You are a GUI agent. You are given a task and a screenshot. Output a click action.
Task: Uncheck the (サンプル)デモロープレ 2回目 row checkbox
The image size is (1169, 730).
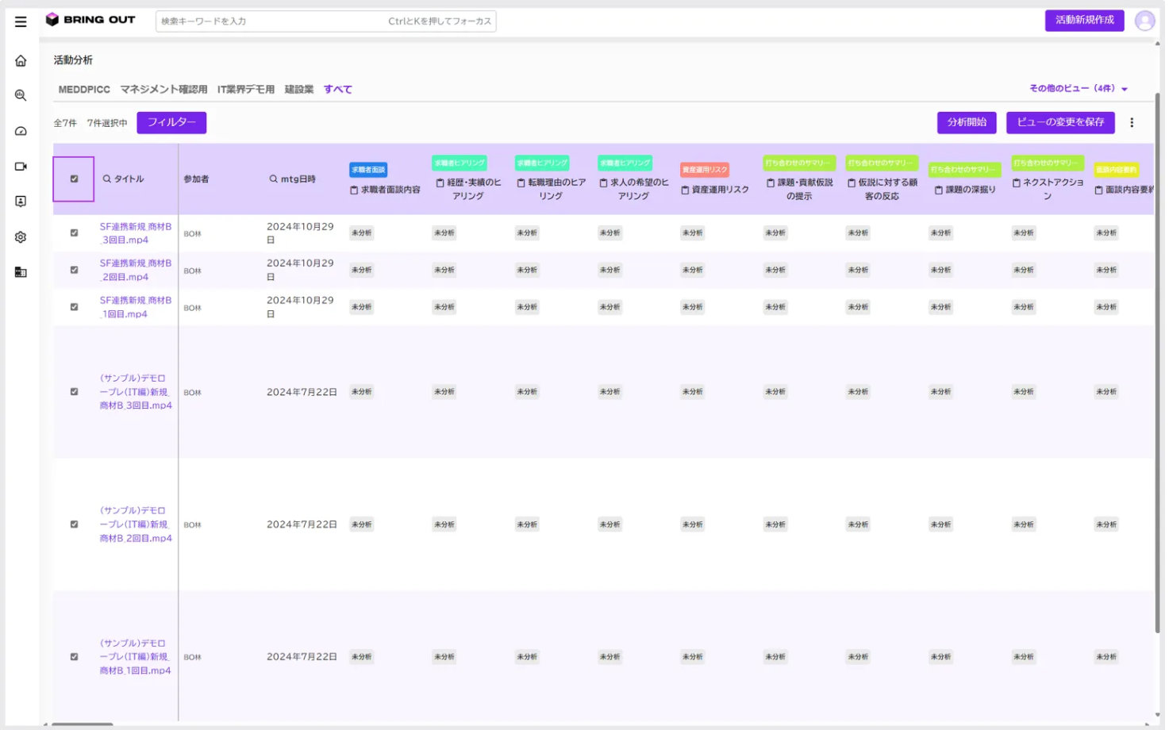75,524
